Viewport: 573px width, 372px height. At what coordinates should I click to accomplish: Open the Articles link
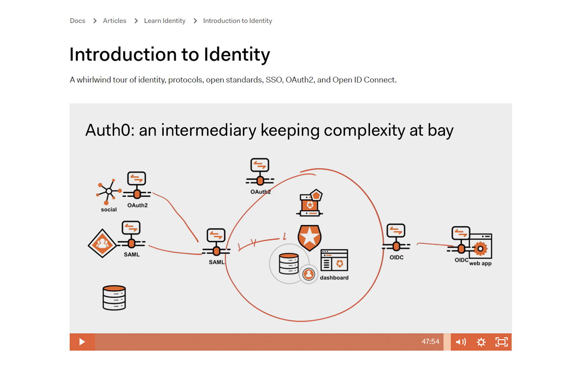coord(114,20)
